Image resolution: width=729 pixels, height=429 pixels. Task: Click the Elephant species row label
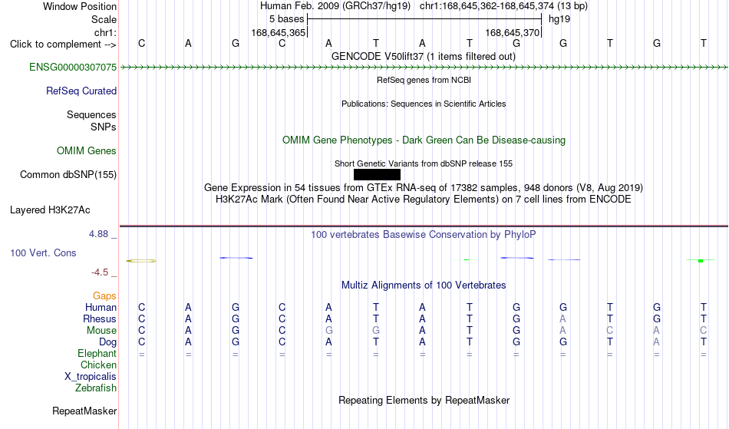(97, 354)
